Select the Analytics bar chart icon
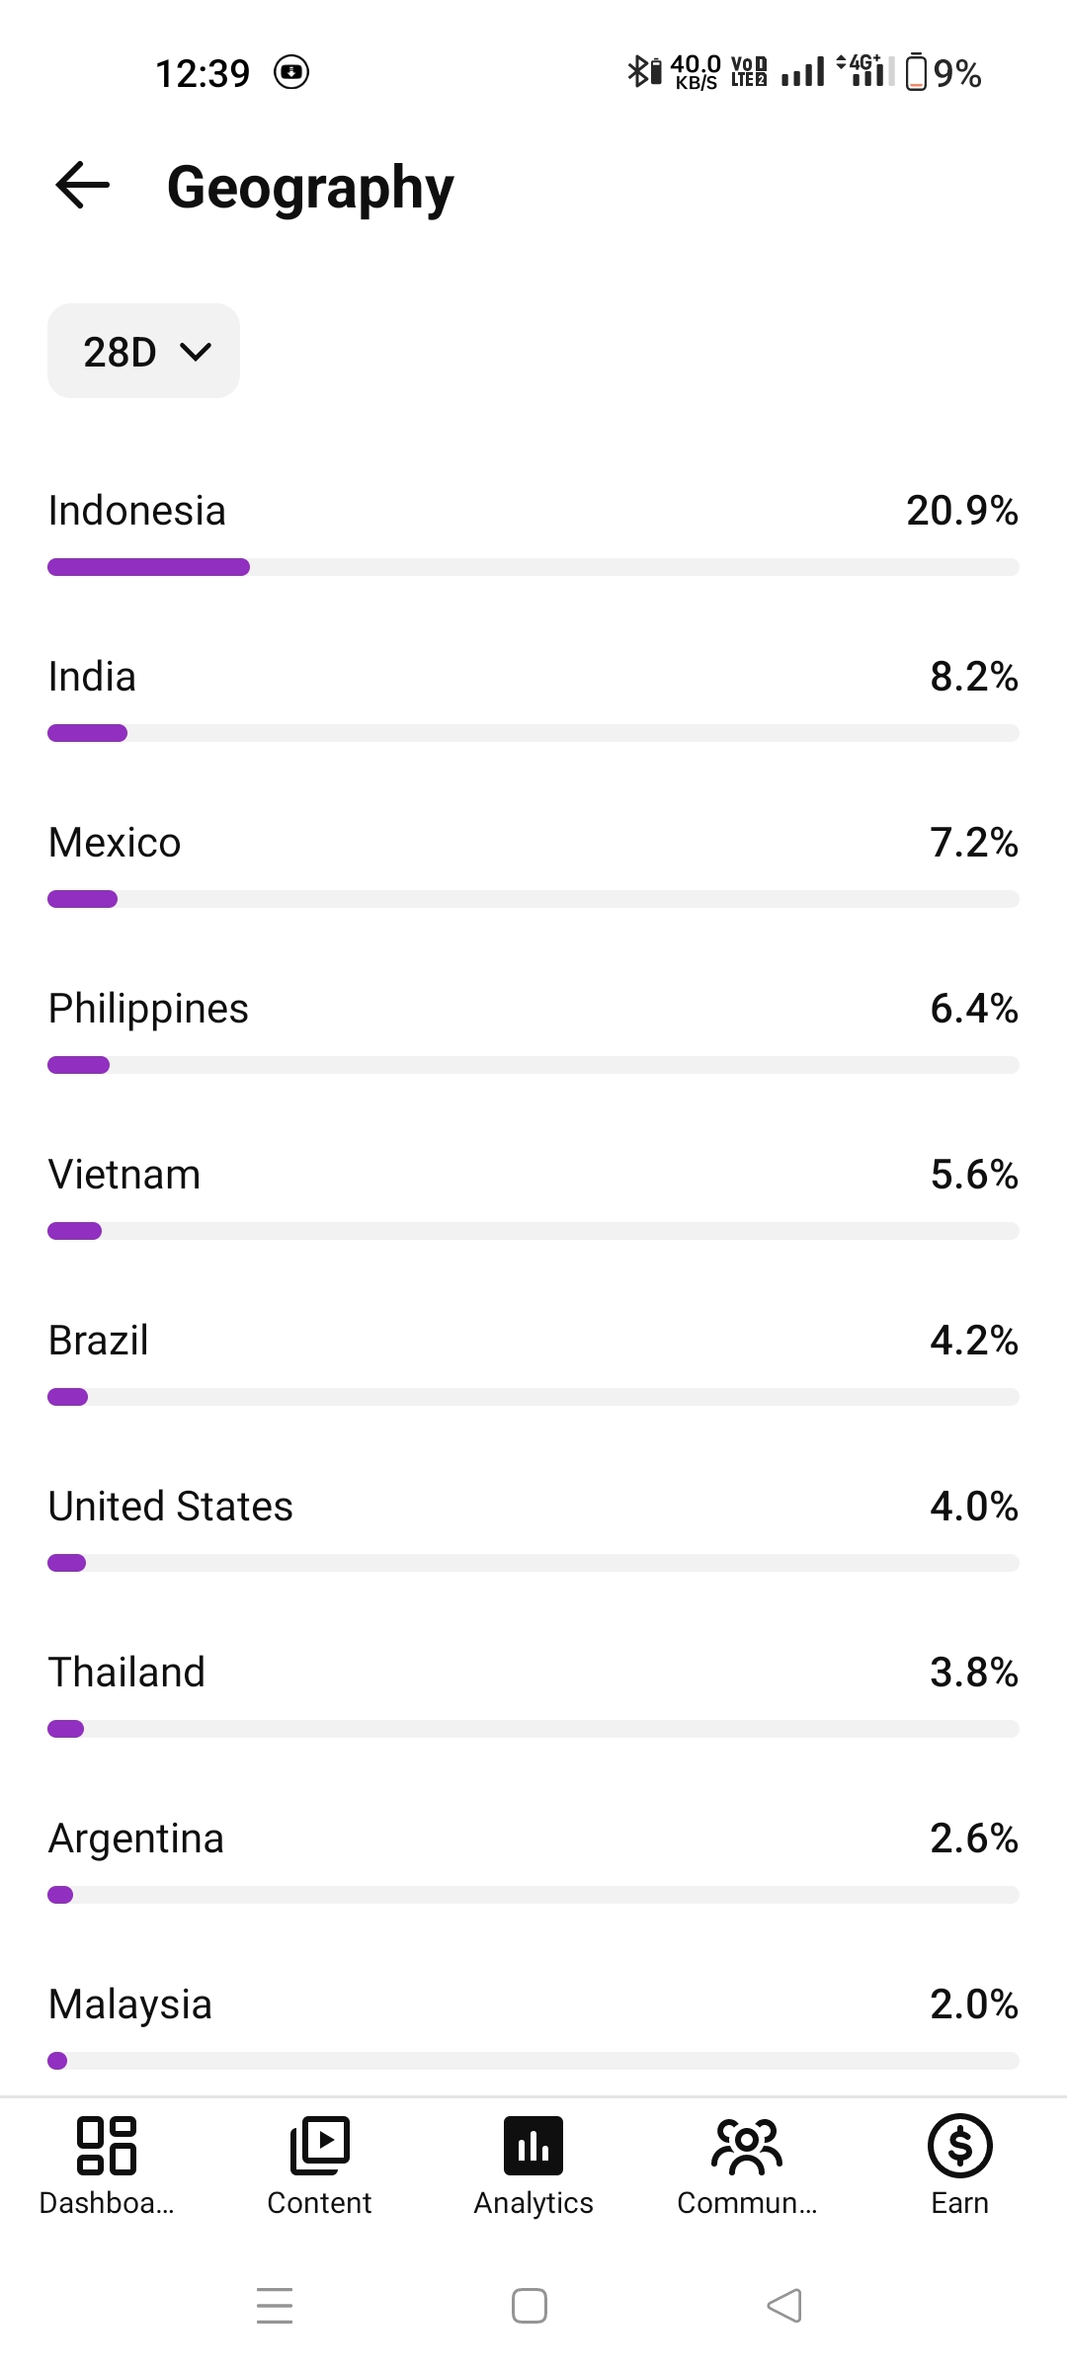The height and width of the screenshot is (2371, 1067). 533,2146
